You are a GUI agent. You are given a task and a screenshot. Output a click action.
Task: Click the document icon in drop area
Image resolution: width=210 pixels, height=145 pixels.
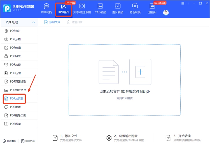pyautogui.click(x=109, y=72)
